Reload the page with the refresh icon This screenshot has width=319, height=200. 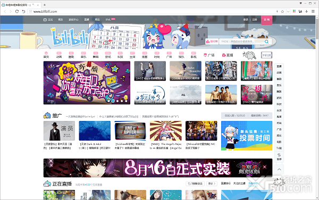coord(17,11)
